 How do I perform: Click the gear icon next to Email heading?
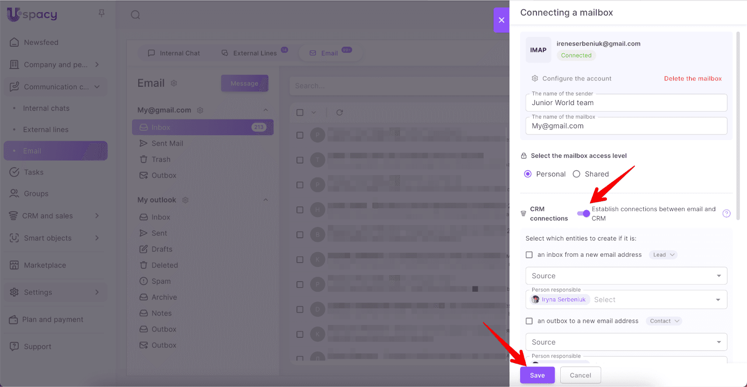click(174, 83)
